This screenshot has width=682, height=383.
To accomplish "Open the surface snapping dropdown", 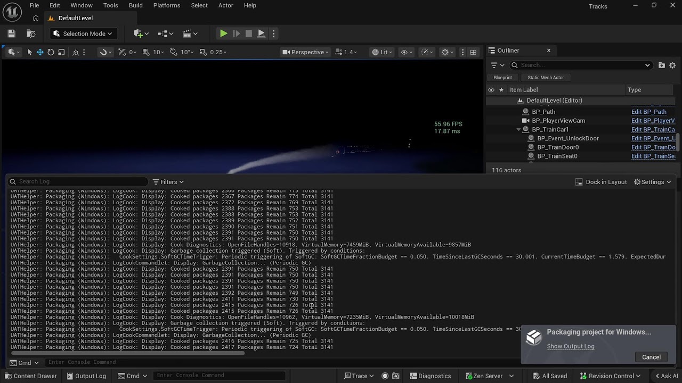I will point(105,52).
